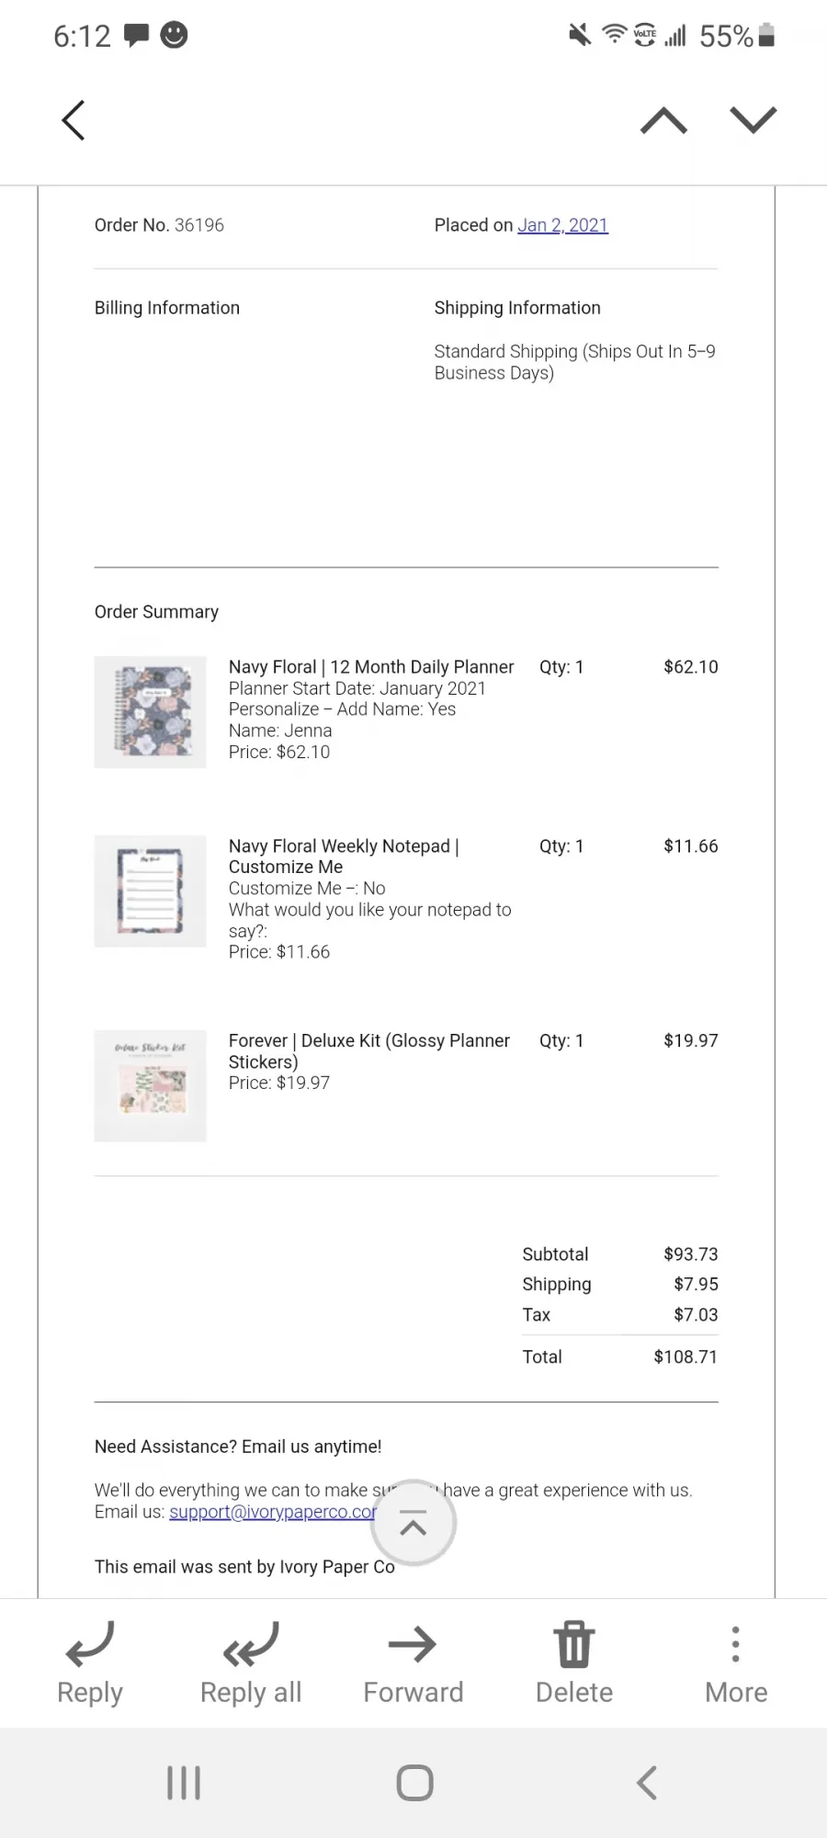The height and width of the screenshot is (1838, 827).
Task: Tap the Reply all icon
Action: tap(251, 1645)
